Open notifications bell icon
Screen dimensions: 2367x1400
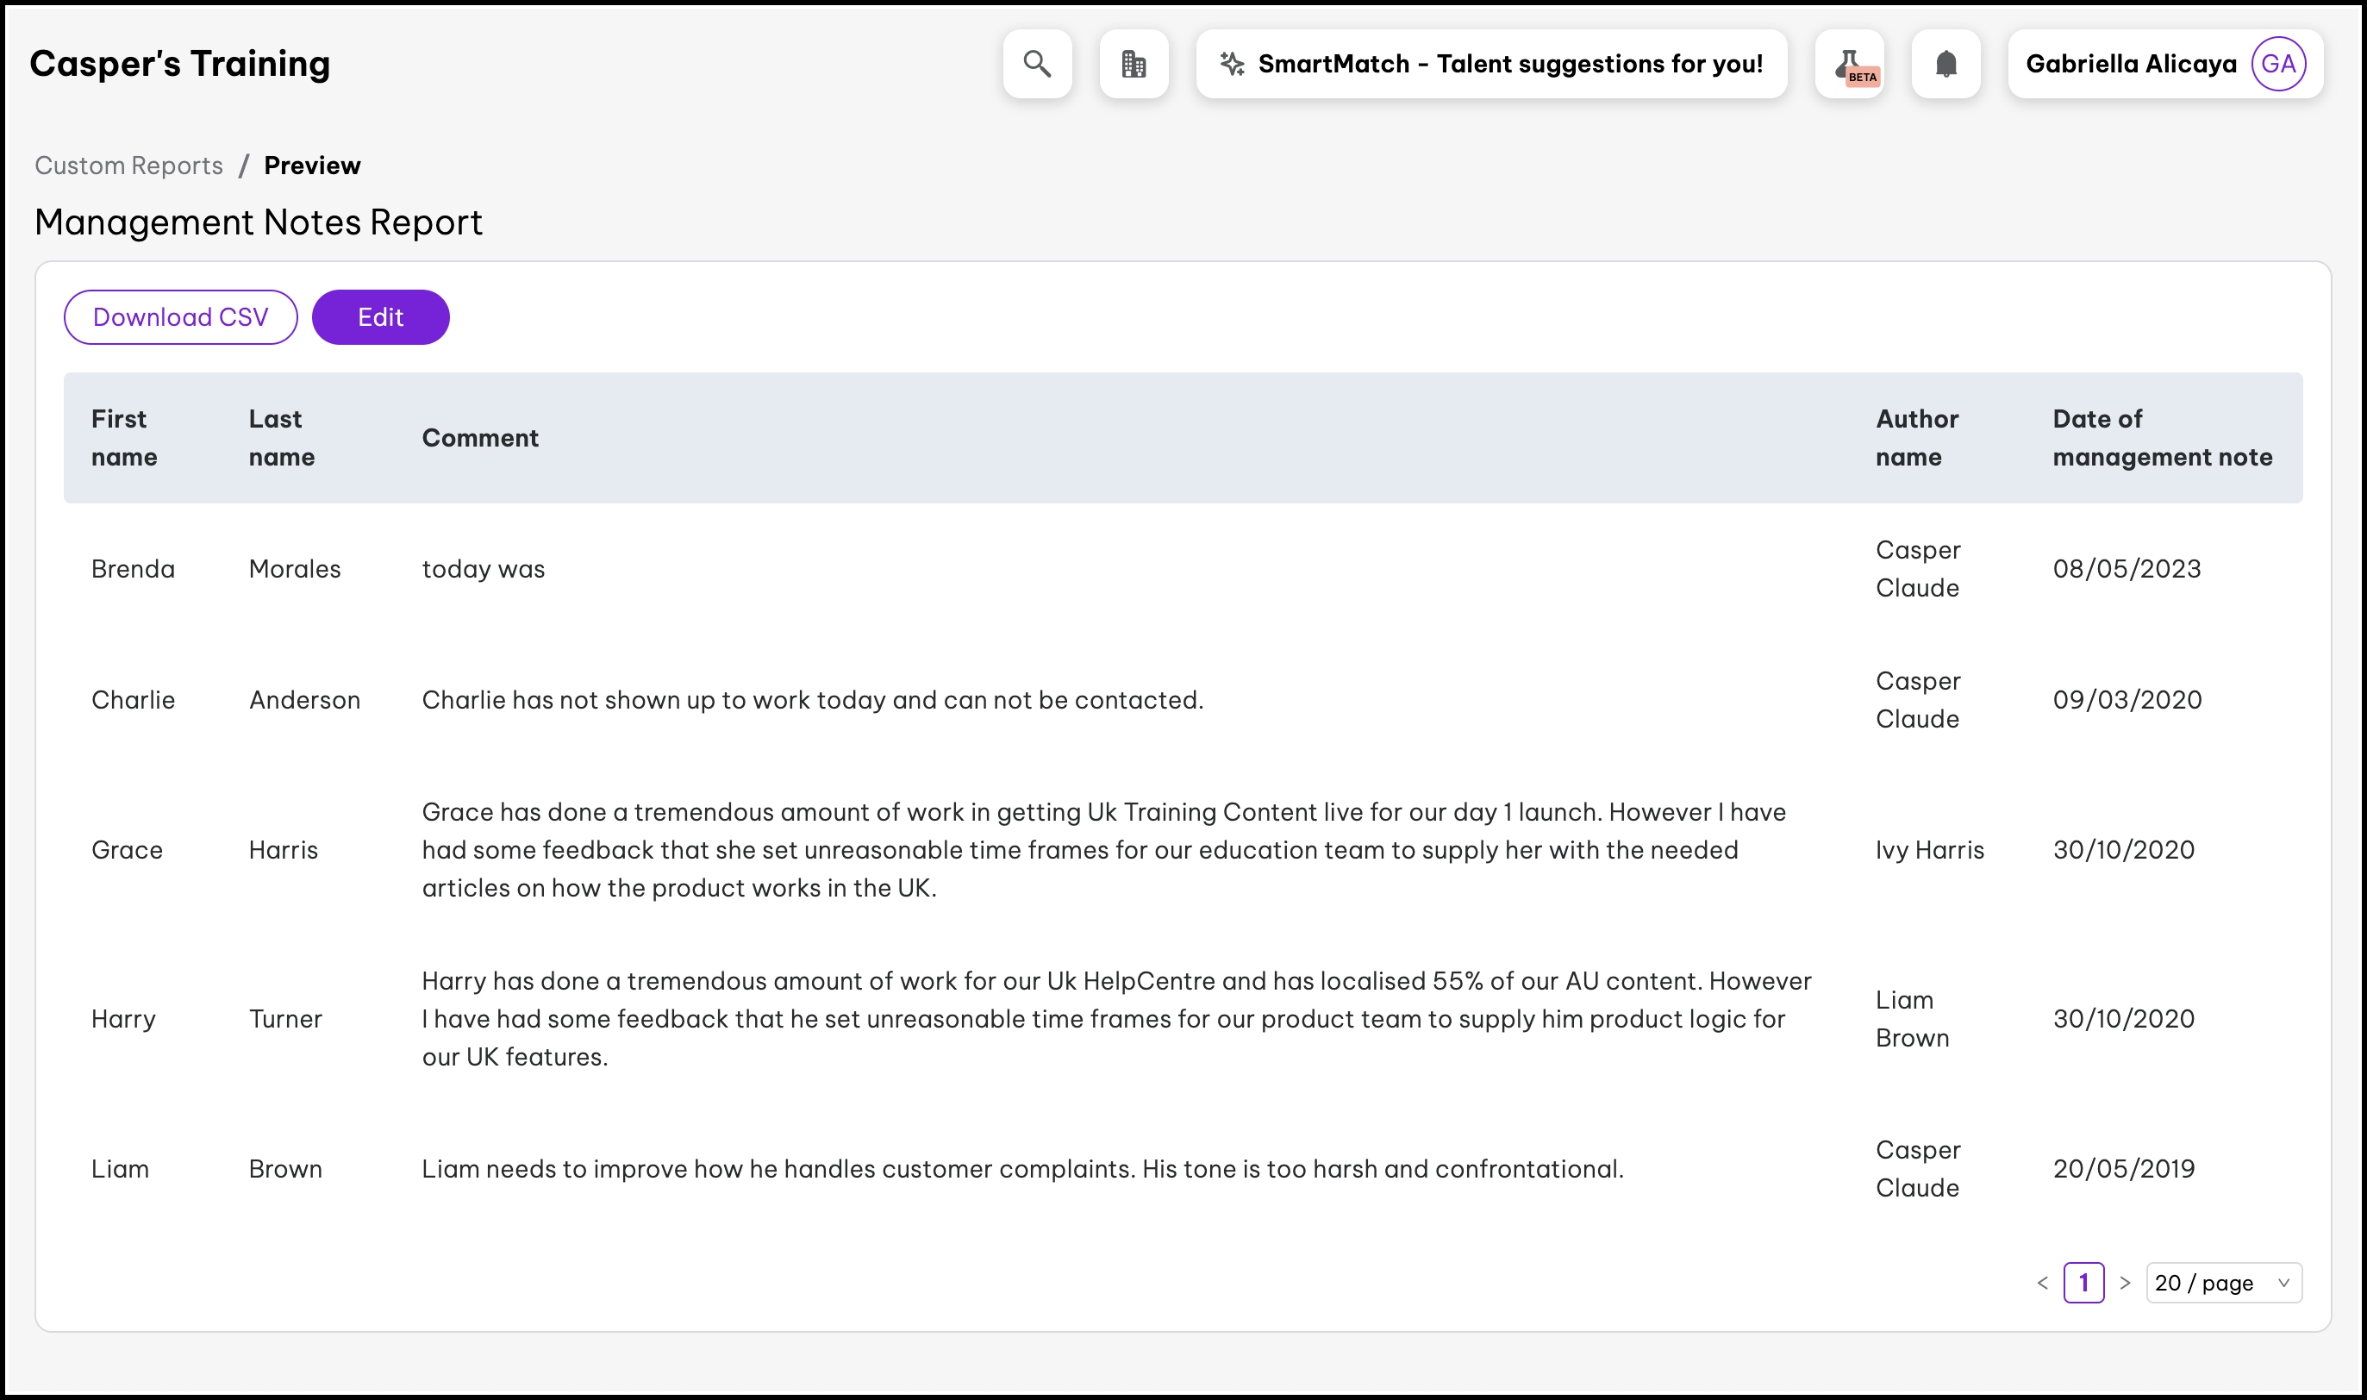coord(1945,63)
